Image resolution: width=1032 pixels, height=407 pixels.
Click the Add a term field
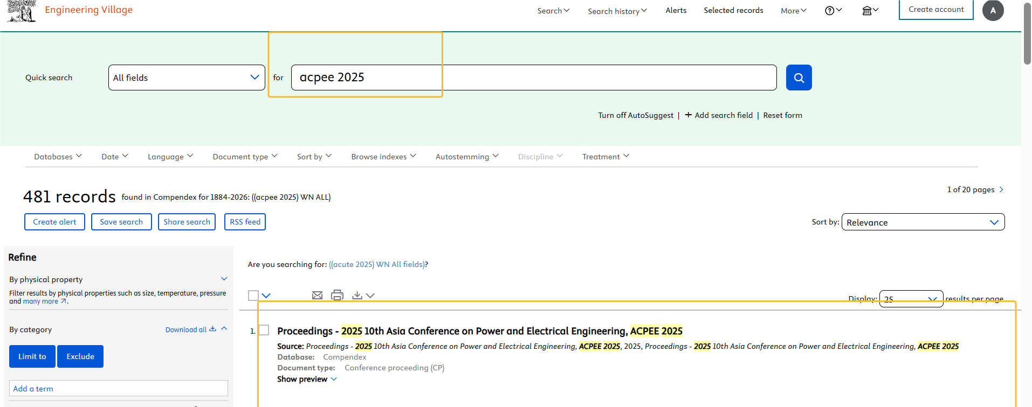[119, 389]
